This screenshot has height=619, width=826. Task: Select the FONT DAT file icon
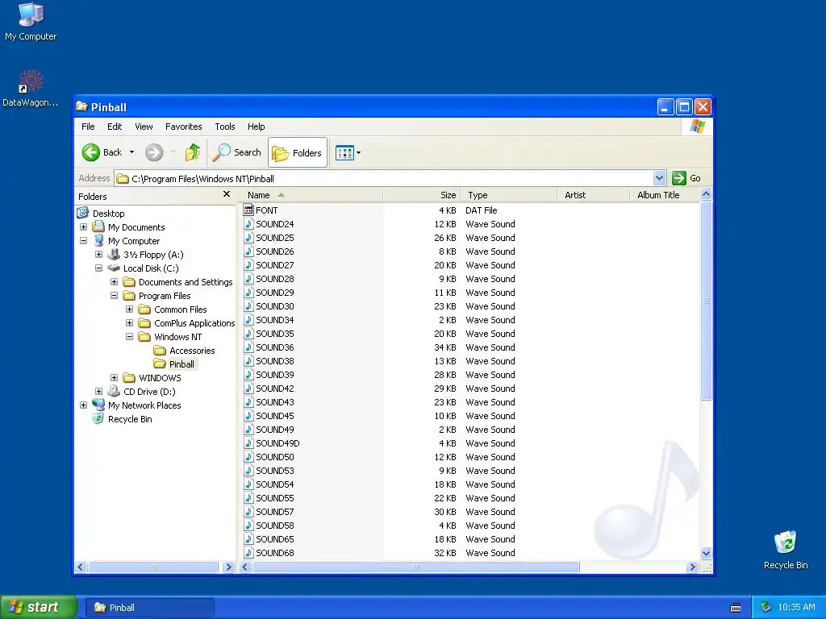[x=248, y=210]
